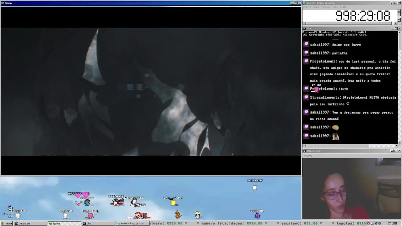Click the ZORUSBP purple avatar
Image resolution: width=402 pixels, height=226 pixels.
(258, 215)
